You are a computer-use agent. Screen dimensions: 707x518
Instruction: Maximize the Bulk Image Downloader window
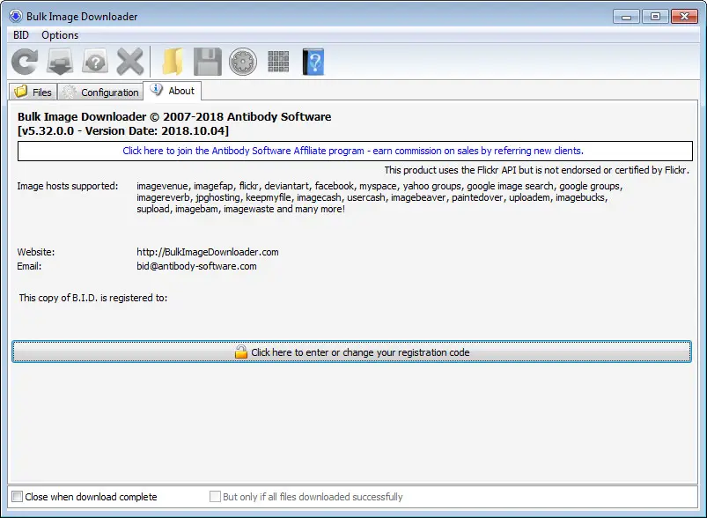pyautogui.click(x=655, y=17)
